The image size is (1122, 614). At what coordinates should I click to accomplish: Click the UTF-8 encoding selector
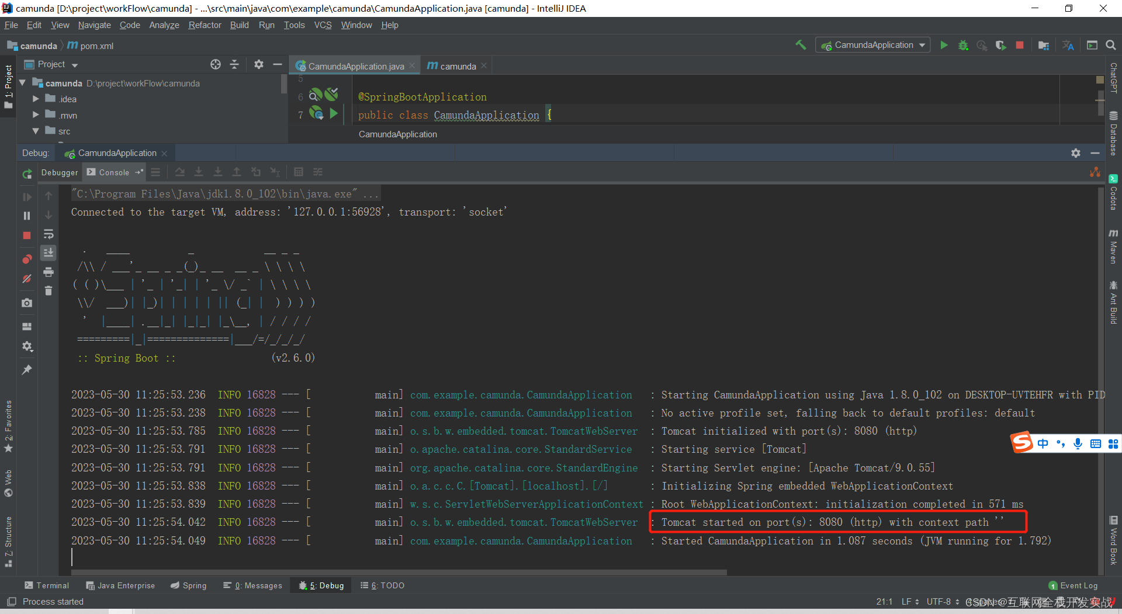coord(943,602)
